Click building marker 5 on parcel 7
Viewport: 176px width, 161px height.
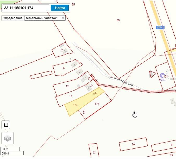coord(65,51)
